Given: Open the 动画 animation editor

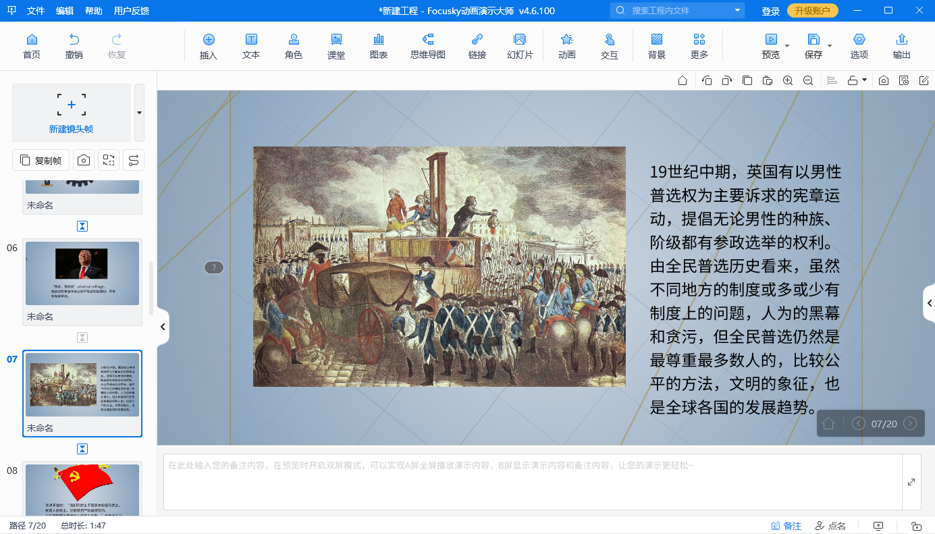Looking at the screenshot, I should [x=567, y=47].
